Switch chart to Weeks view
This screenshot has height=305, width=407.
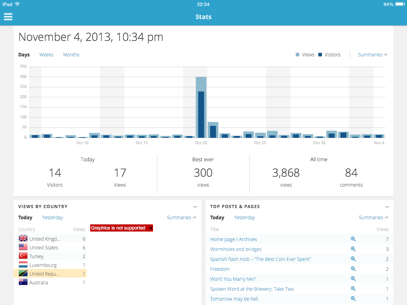(x=46, y=55)
